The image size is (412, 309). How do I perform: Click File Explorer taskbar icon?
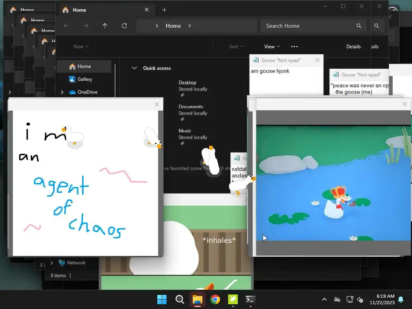click(197, 299)
